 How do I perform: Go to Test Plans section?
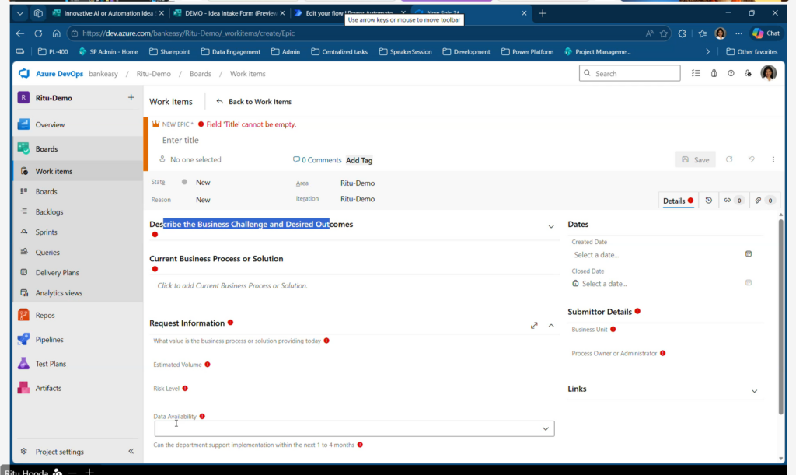pos(51,364)
